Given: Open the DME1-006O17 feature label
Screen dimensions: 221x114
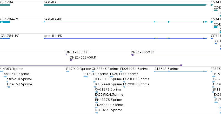Looking at the screenshot, I should point(143,52).
